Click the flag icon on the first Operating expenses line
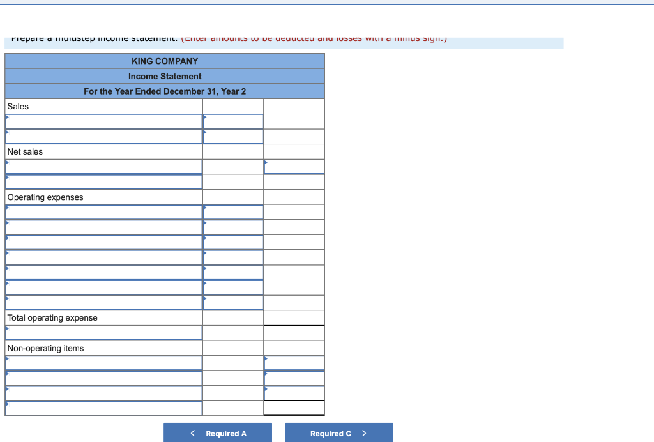The height and width of the screenshot is (442, 654). coord(7,208)
